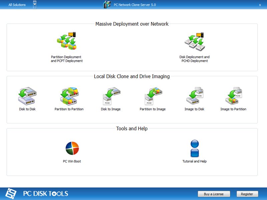
Task: Click the 'PC Win Boot' label
Action: tap(72, 161)
